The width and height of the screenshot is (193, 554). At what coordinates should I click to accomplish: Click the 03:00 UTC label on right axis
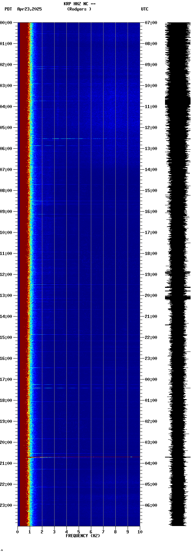[x=151, y=442]
